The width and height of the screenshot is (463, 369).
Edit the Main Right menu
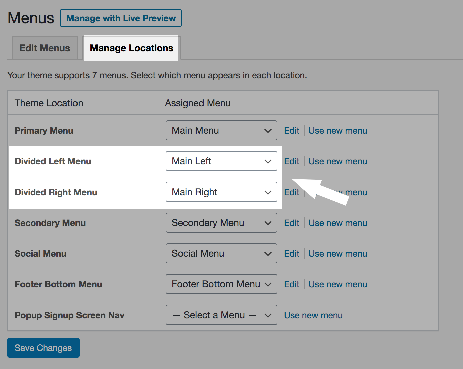pyautogui.click(x=291, y=192)
